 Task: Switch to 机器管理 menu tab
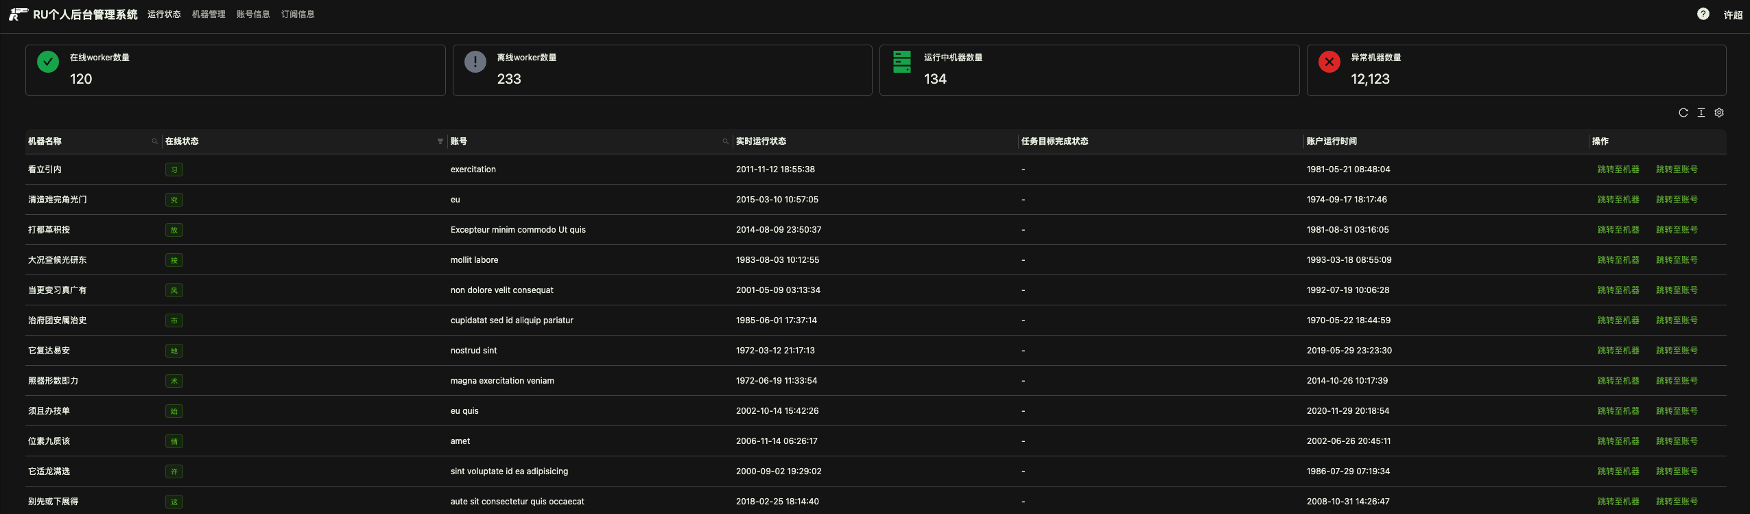209,14
